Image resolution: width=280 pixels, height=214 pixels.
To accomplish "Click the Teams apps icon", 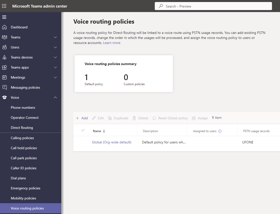I will tap(5, 67).
